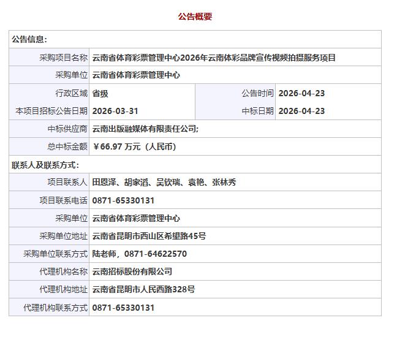Click the 中标日期 date value

[x=301, y=111]
